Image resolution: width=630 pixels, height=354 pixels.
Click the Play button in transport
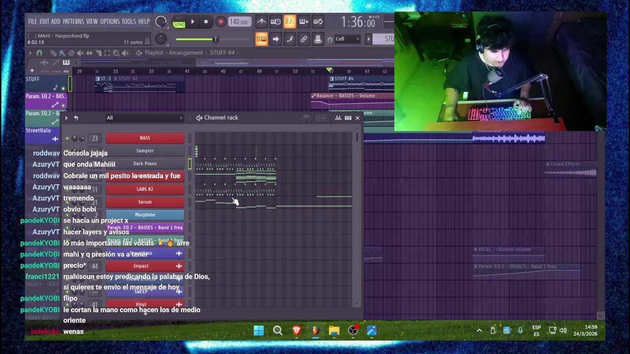tap(192, 22)
